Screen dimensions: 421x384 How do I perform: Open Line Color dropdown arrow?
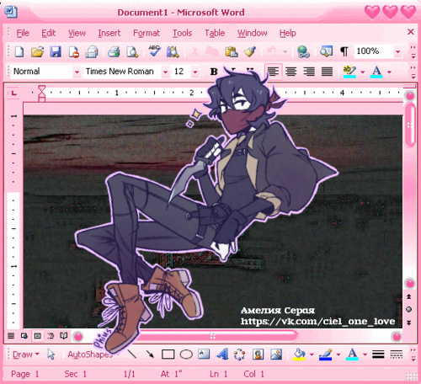(338, 355)
